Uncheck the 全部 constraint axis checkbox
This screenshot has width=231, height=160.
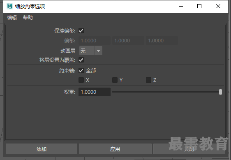tap(81, 70)
